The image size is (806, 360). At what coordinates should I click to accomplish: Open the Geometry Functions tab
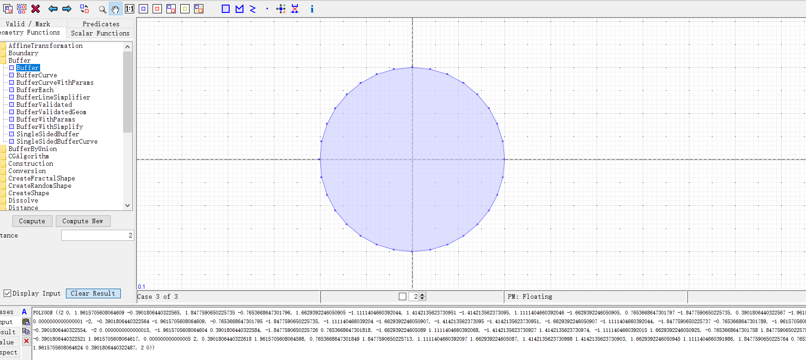tap(32, 33)
